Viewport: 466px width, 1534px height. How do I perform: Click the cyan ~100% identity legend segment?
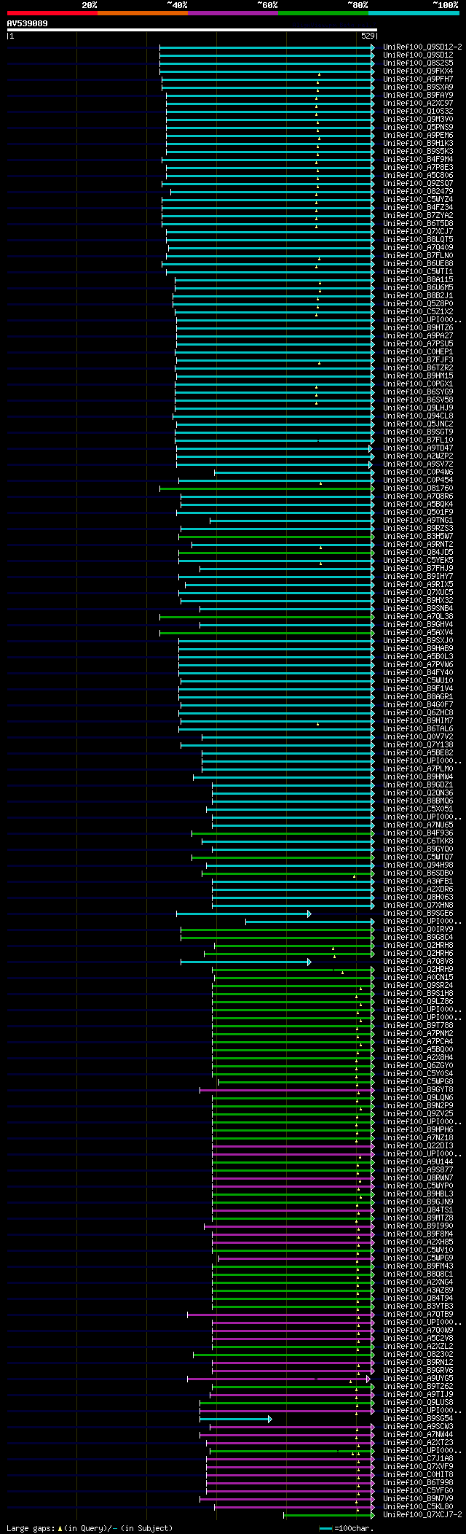point(414,13)
